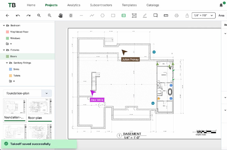The image size is (227, 150).
Task: Open the comment note tool
Action: tap(155, 15)
